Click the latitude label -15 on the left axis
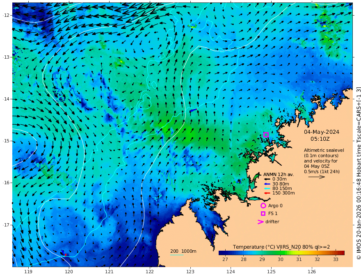 (x=6, y=141)
